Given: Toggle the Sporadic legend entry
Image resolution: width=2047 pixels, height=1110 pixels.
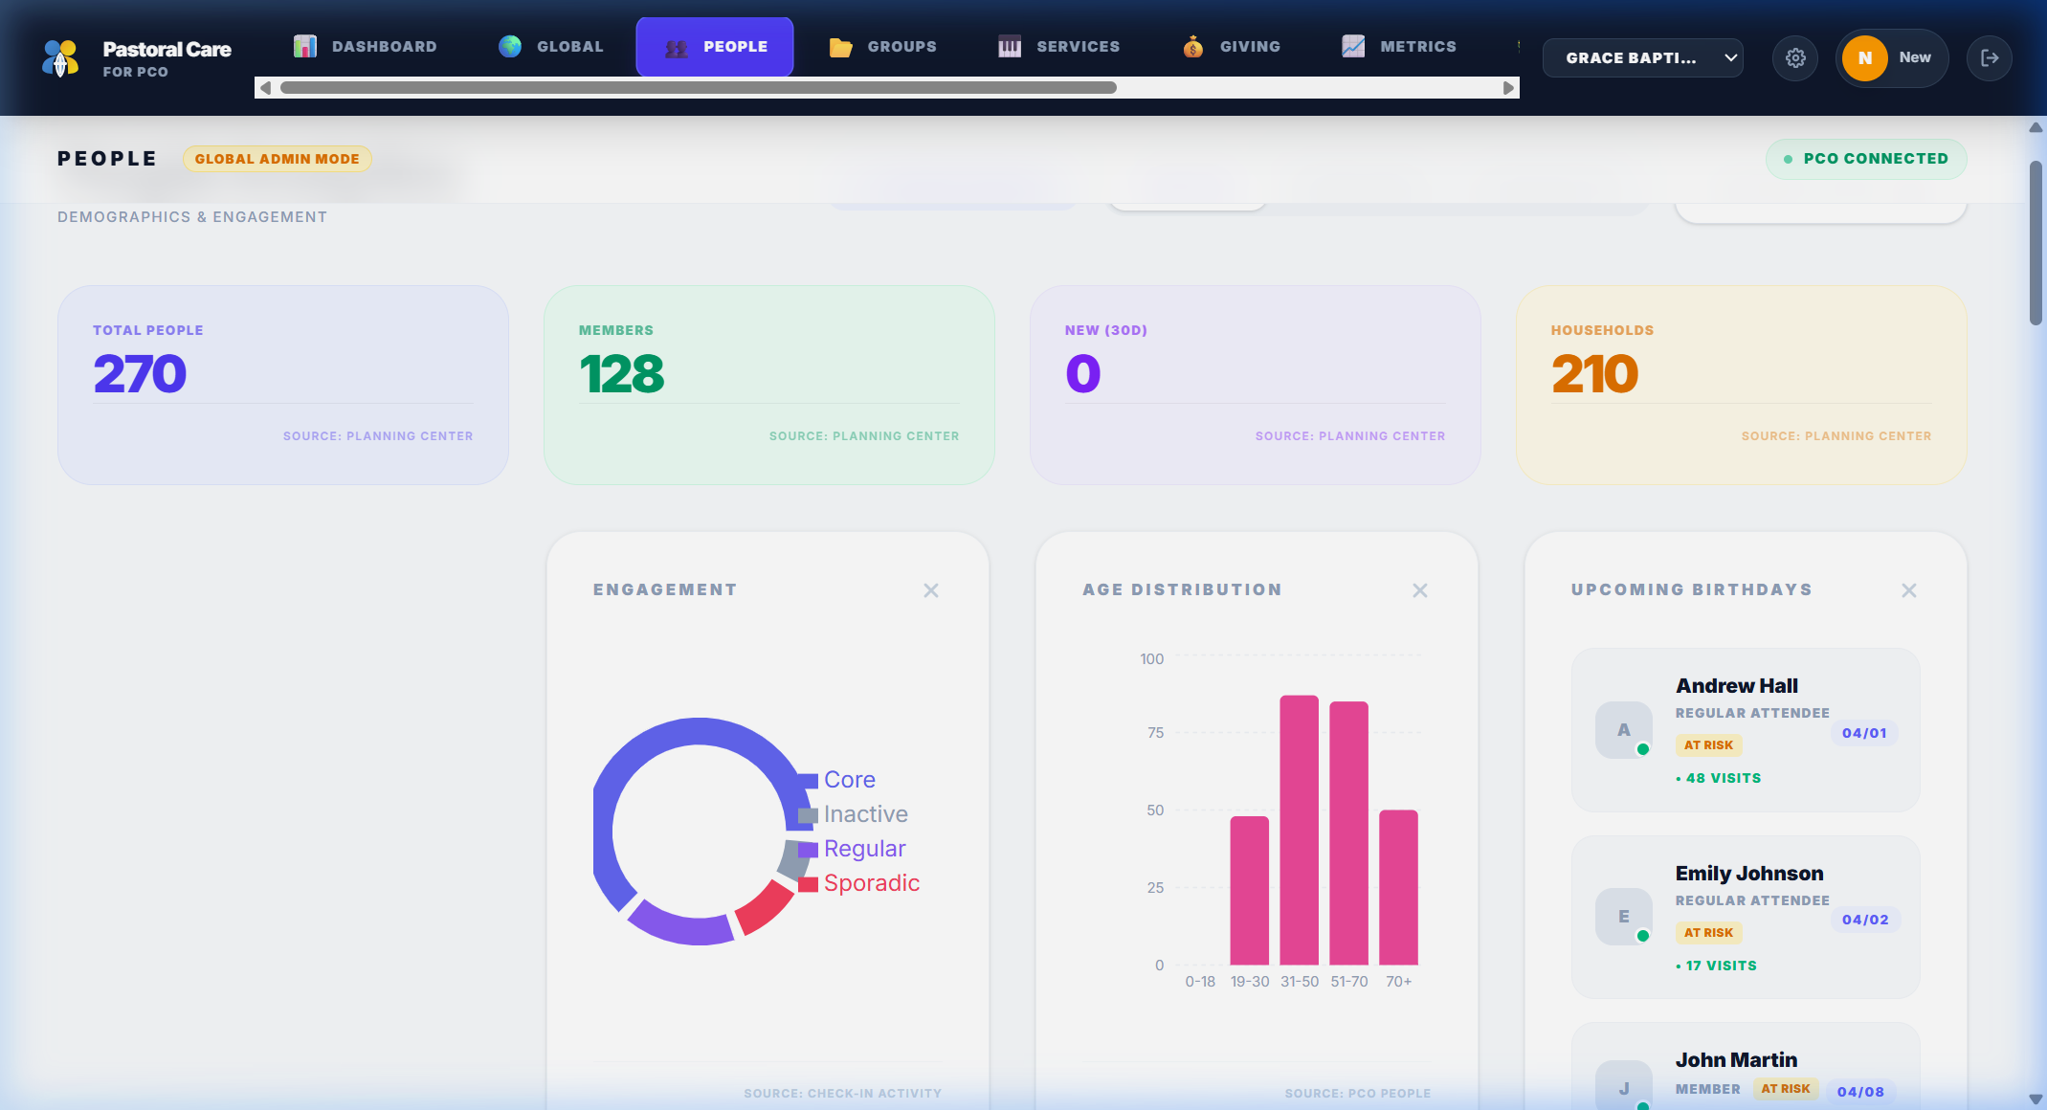Looking at the screenshot, I should pos(870,883).
